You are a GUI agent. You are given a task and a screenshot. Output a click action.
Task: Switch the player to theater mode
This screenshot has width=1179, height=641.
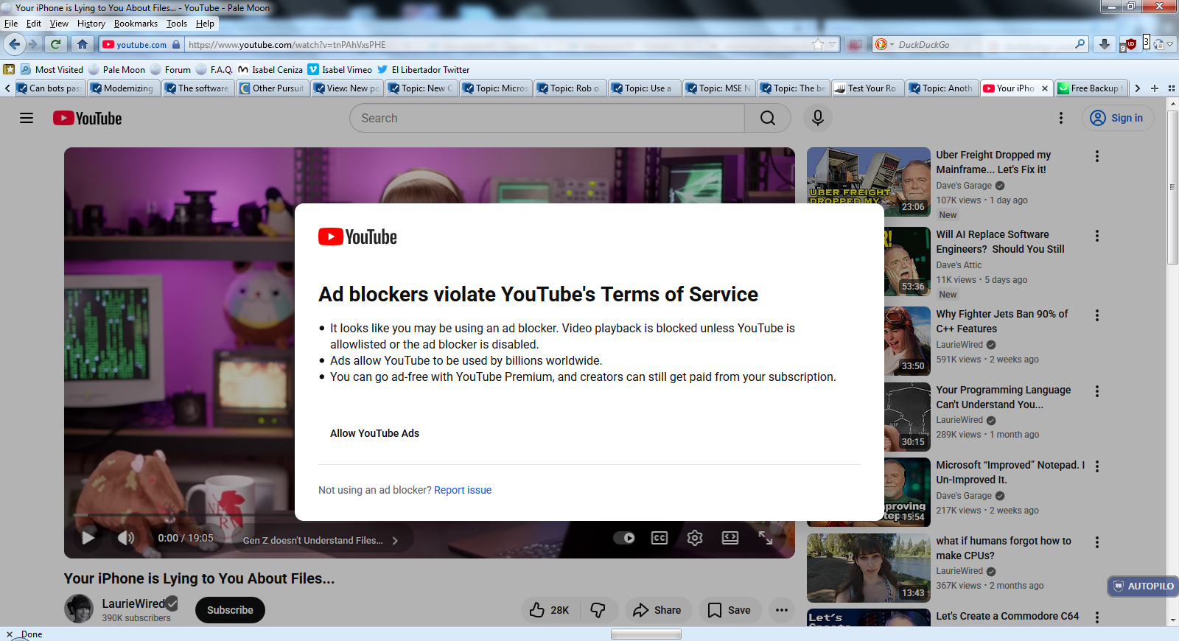point(730,538)
